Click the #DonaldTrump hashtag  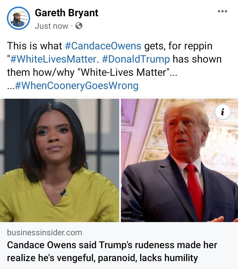click(x=136, y=59)
